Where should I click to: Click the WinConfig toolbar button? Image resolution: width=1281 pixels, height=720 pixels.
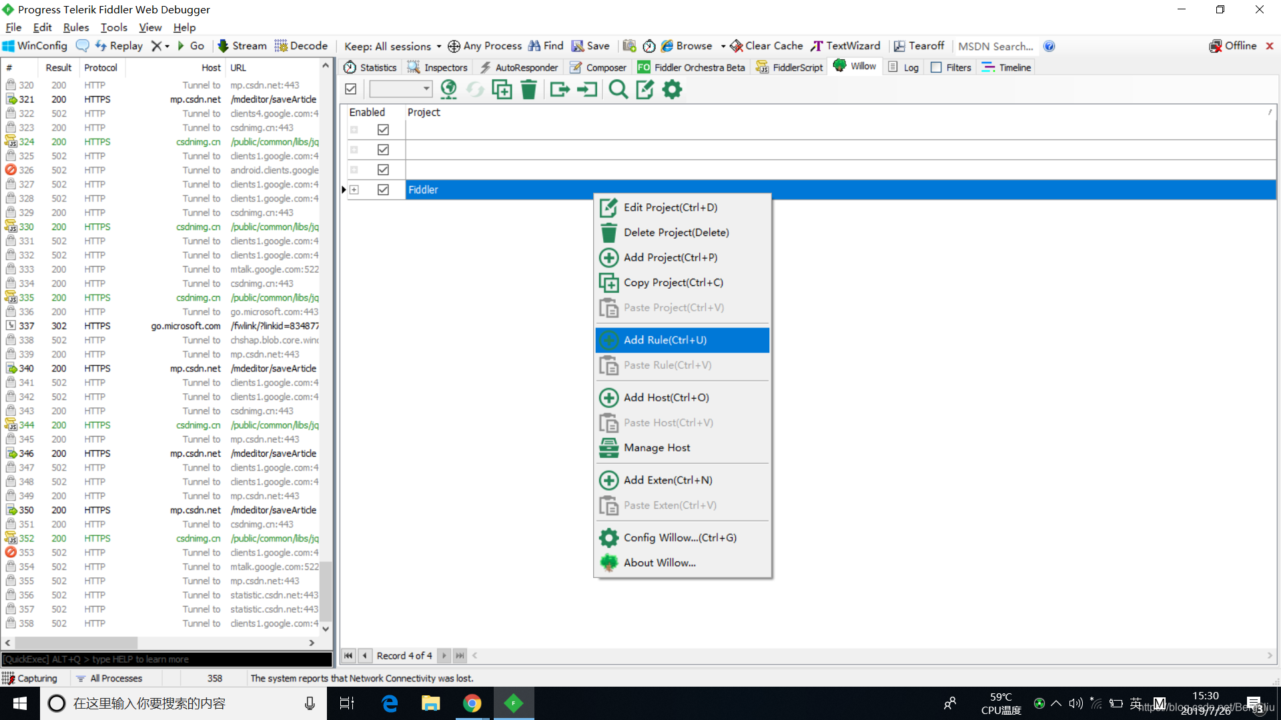coord(35,46)
